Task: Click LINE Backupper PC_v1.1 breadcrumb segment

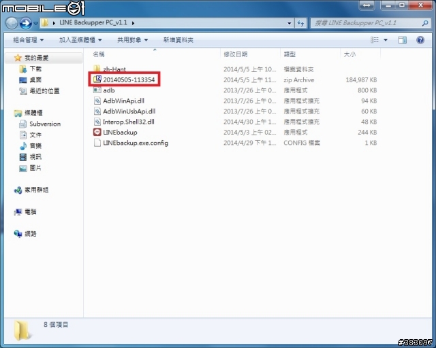Action: point(93,22)
